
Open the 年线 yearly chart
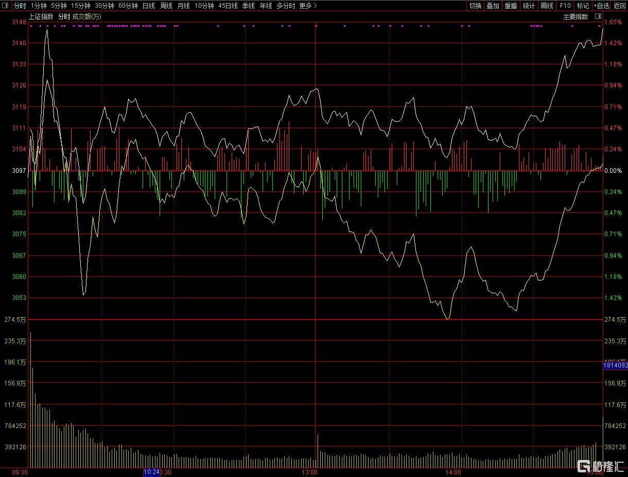(x=266, y=6)
